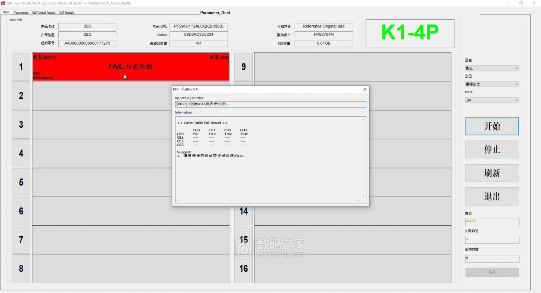This screenshot has width=541, height=293.
Task: Open the 语言 language dropdown
Action: (492, 68)
